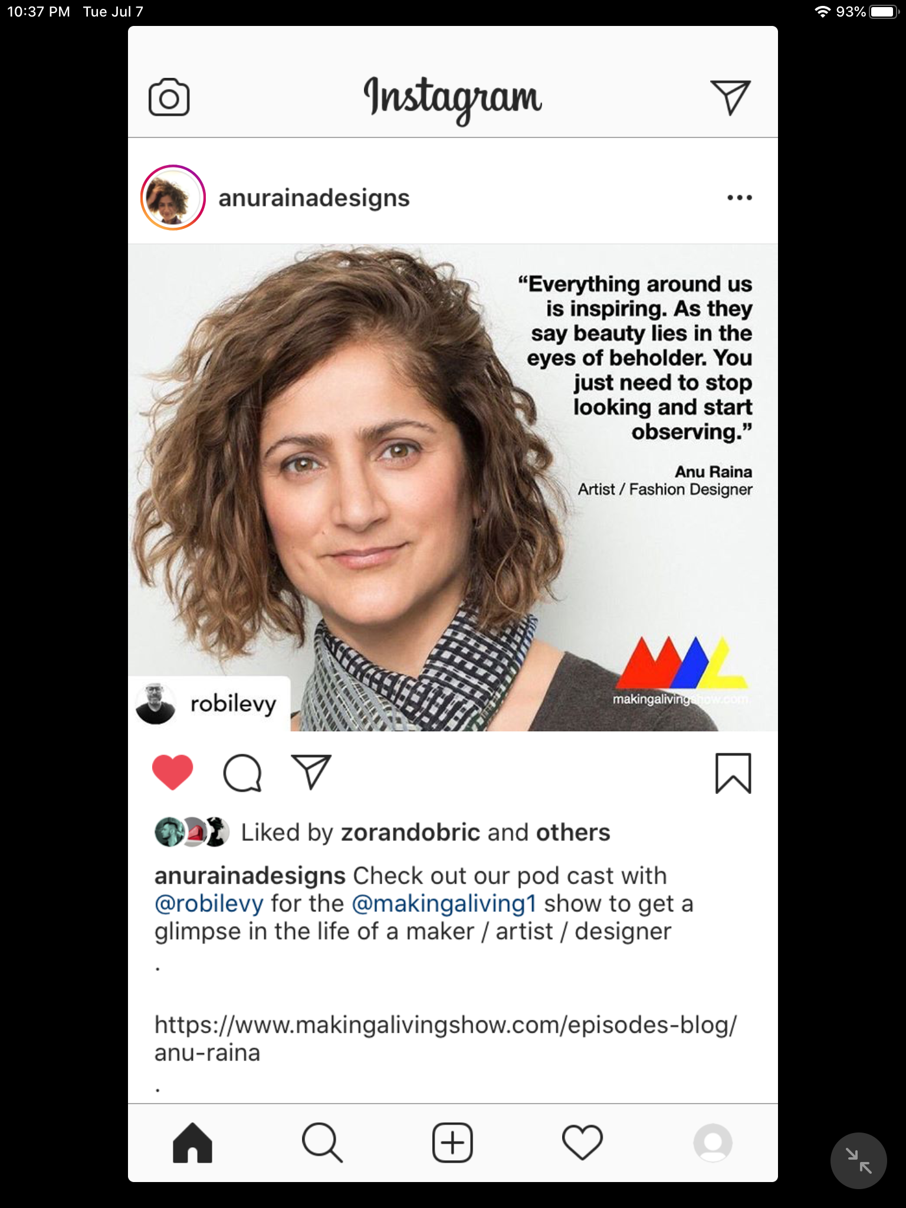Open @robilevy mention in caption
The width and height of the screenshot is (906, 1208).
209,904
